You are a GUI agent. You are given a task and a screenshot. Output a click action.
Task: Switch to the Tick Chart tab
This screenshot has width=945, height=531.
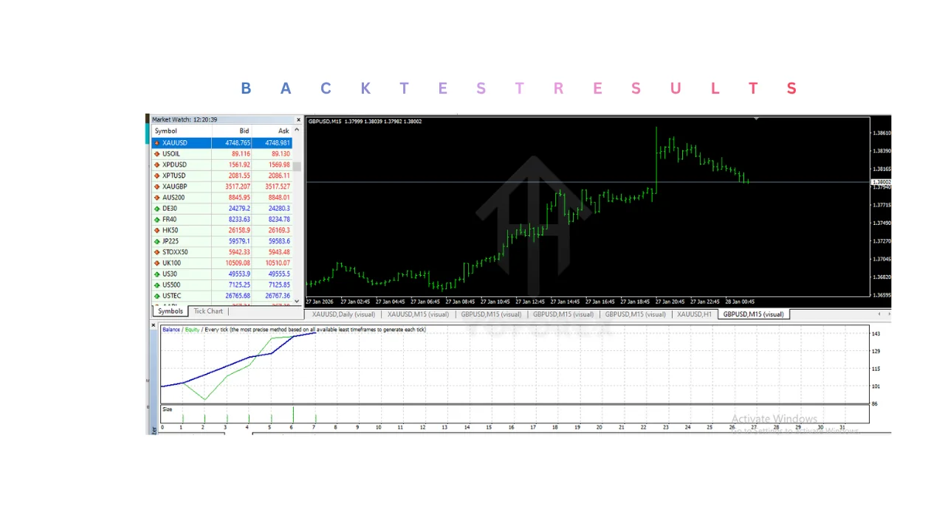pos(207,311)
